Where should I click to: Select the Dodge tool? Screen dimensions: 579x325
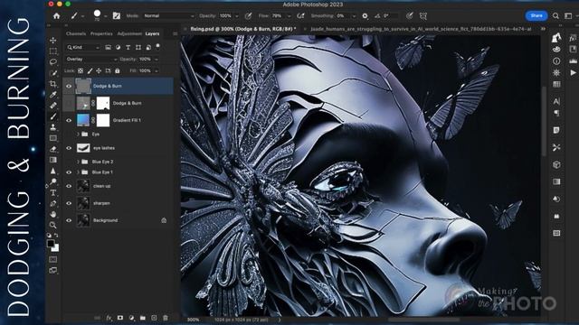click(53, 181)
